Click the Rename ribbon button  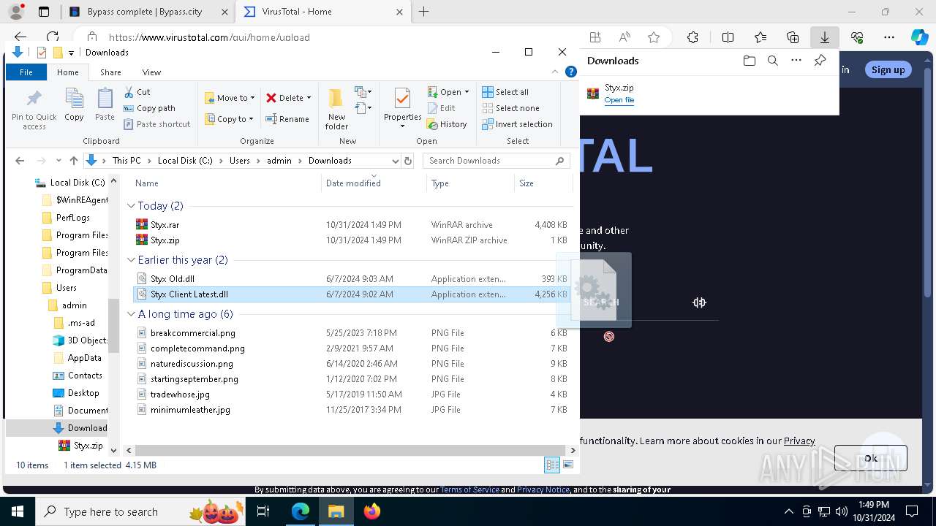point(287,119)
